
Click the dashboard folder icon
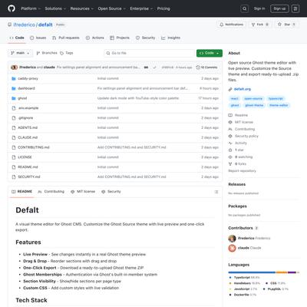14,88
